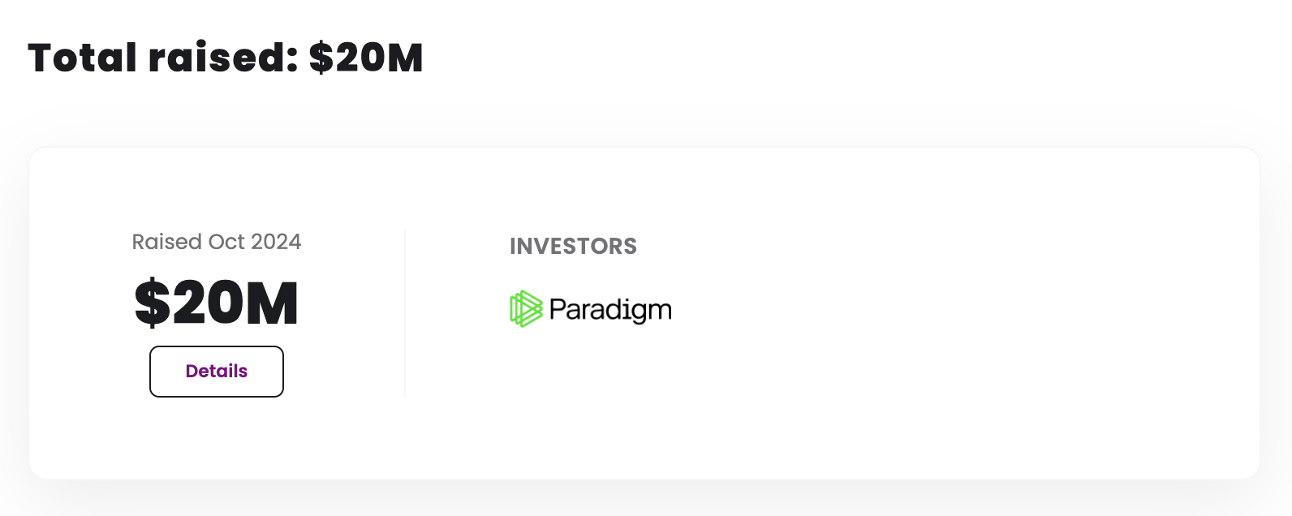Click "$20M" in the top heading

pos(366,58)
